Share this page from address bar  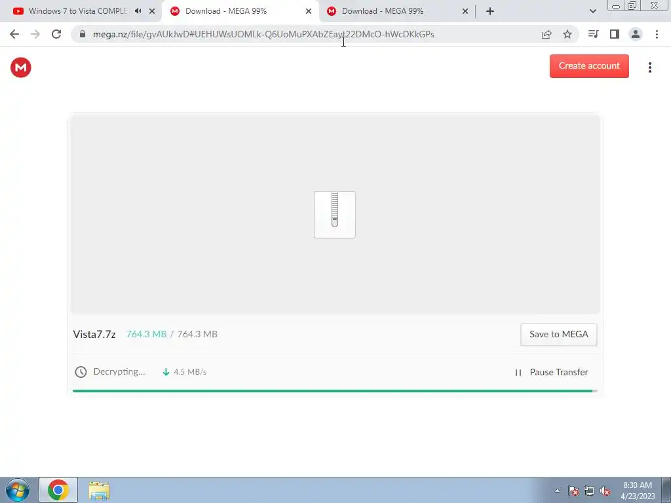click(546, 34)
